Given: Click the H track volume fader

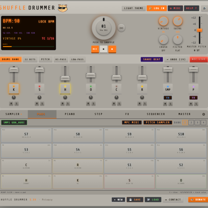Looking at the screenshot, I should pyautogui.click(x=65, y=78).
